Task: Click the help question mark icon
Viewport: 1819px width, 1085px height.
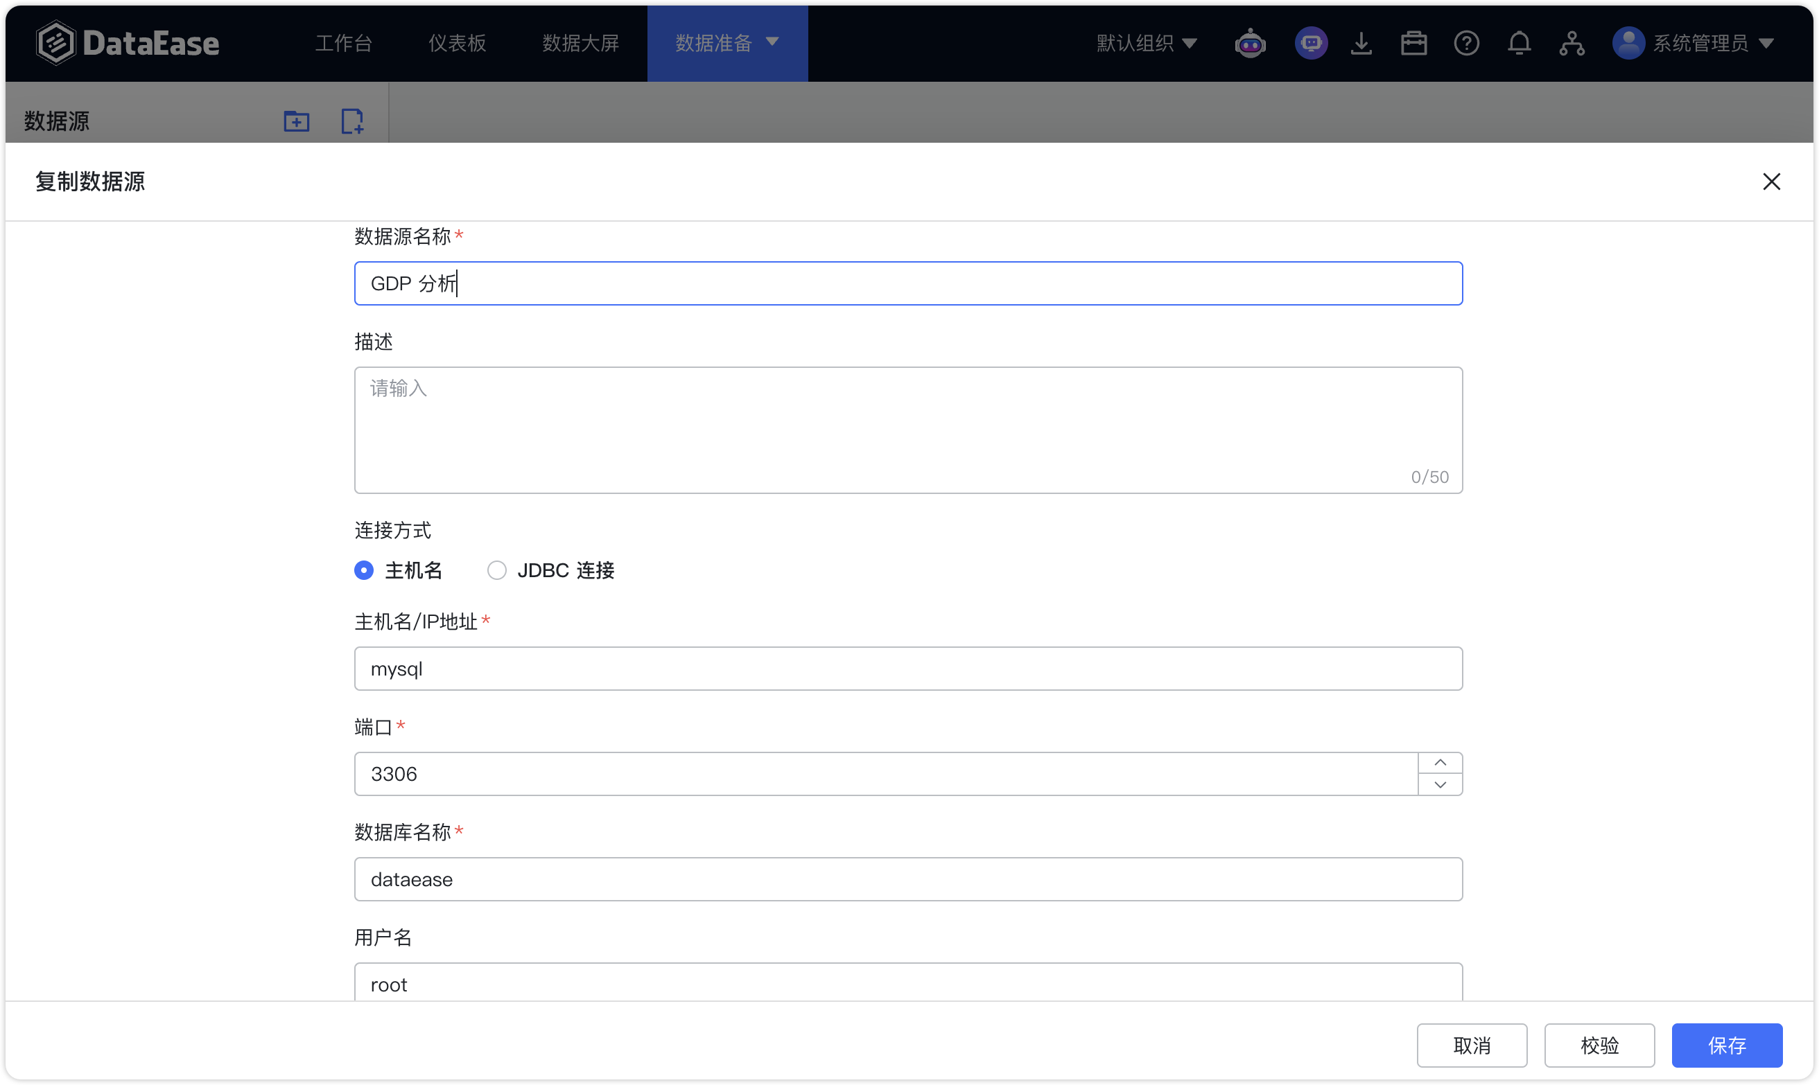Action: (x=1466, y=43)
